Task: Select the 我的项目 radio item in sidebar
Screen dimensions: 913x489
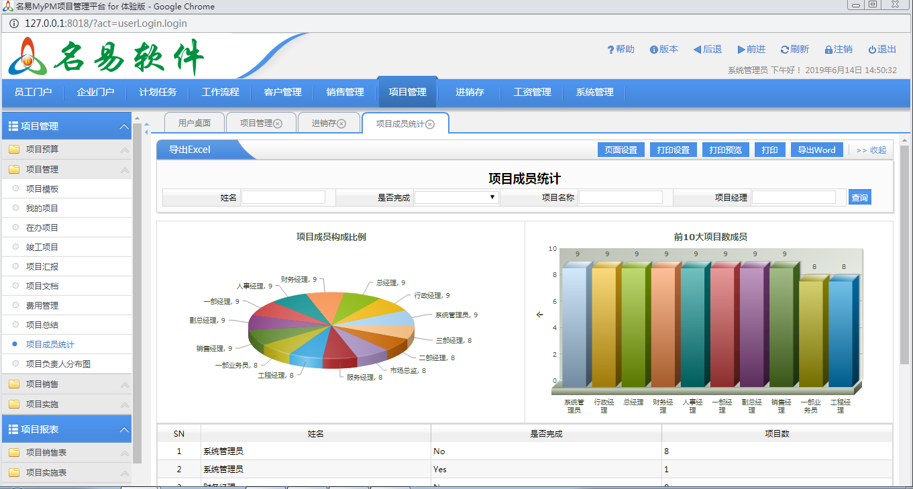Action: 15,209
